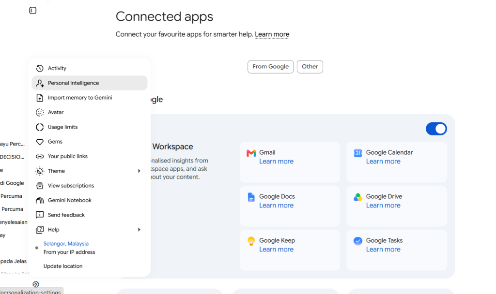
Task: Click the Send feedback icon
Action: [40, 215]
